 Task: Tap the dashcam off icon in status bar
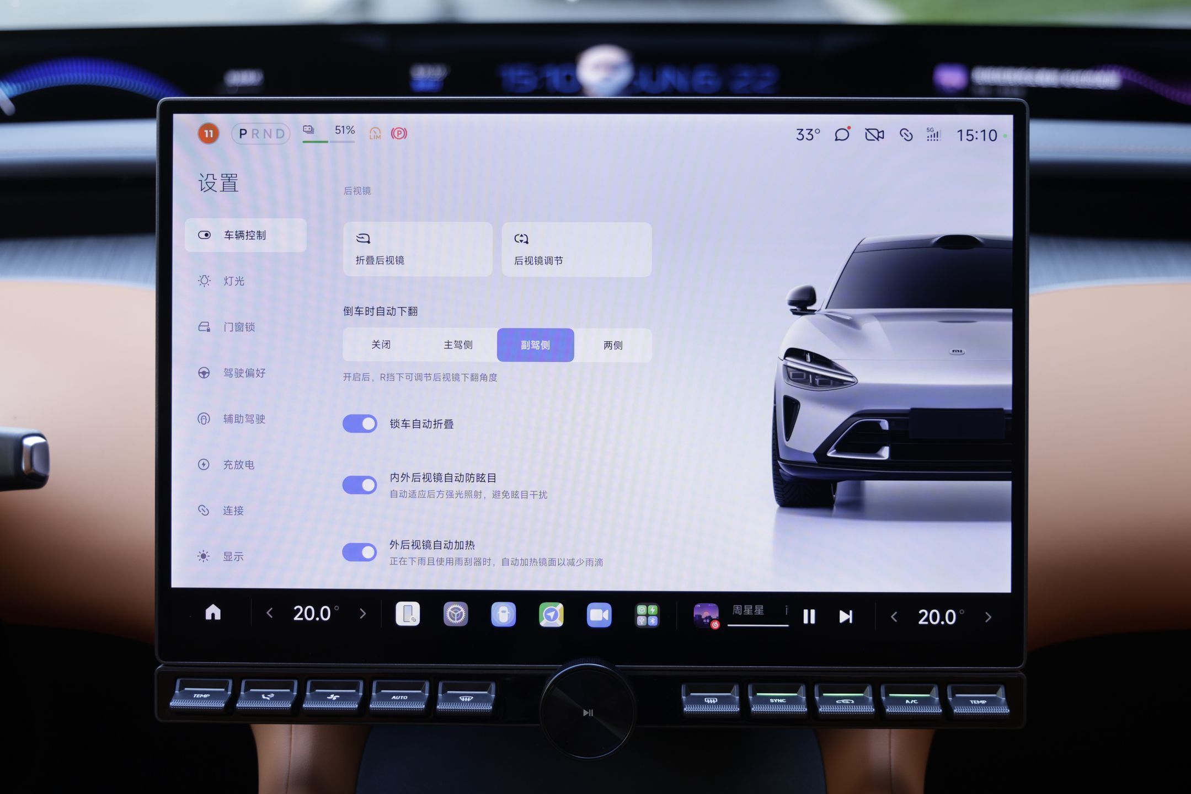(x=874, y=135)
